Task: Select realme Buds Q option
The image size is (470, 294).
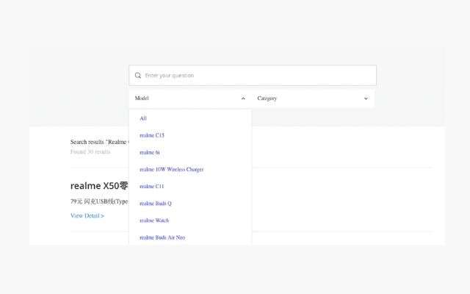Action: (156, 204)
